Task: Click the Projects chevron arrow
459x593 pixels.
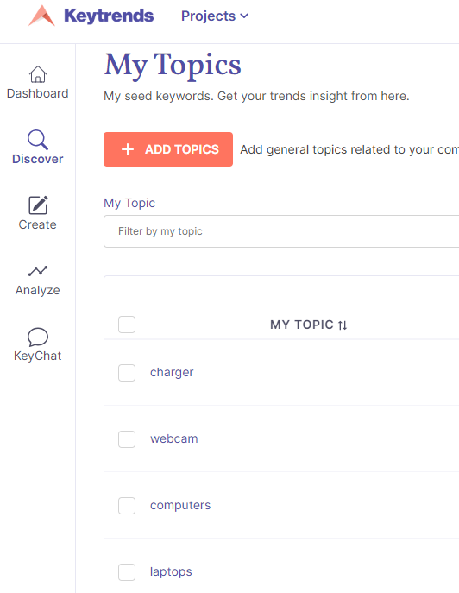Action: [245, 16]
